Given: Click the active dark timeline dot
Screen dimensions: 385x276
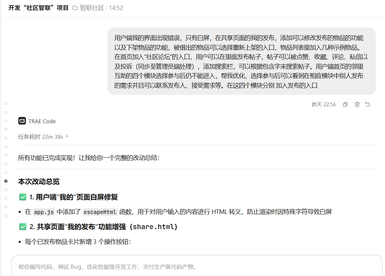Looking at the screenshot, I should tap(6, 181).
